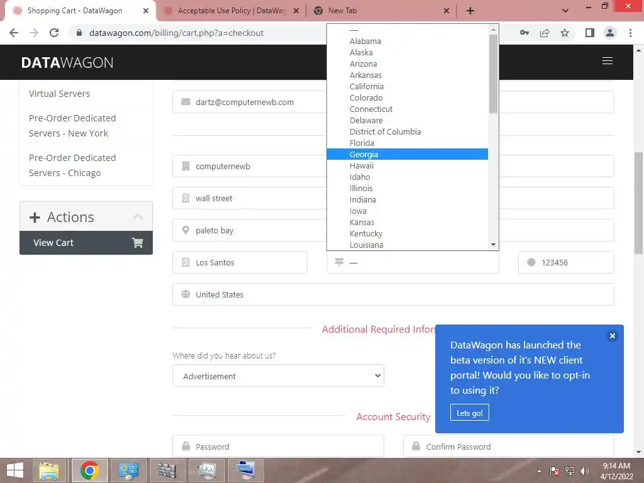Click the site lock icon in address bar
The image size is (644, 483).
pyautogui.click(x=80, y=33)
